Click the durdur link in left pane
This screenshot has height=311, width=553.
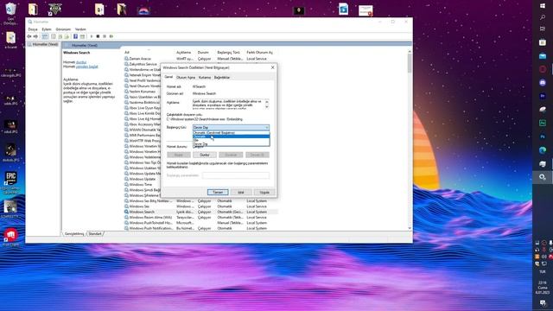tap(81, 62)
